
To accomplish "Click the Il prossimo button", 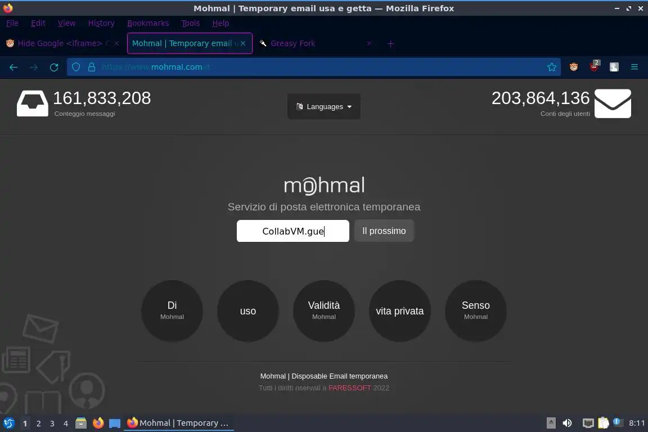I will [384, 231].
